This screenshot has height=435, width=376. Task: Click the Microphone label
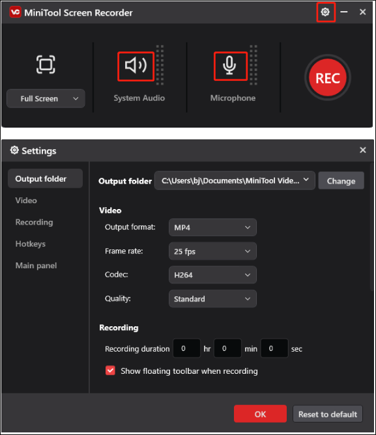coord(233,98)
